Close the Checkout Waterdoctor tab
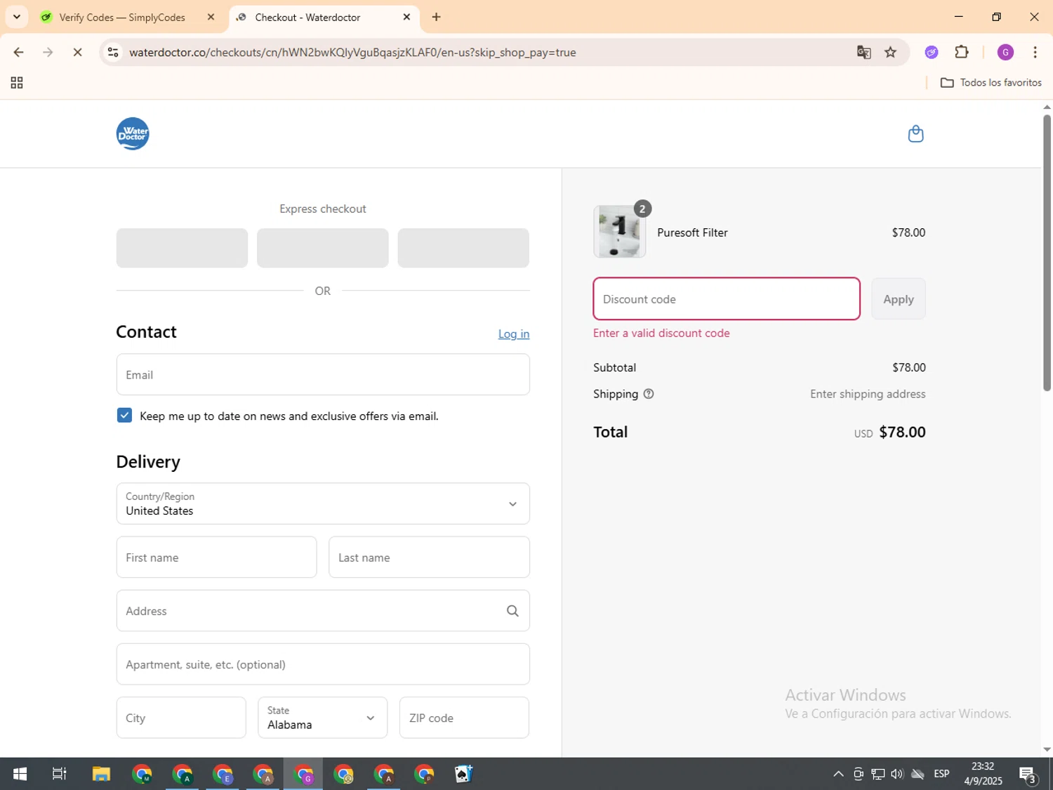 pos(406,17)
